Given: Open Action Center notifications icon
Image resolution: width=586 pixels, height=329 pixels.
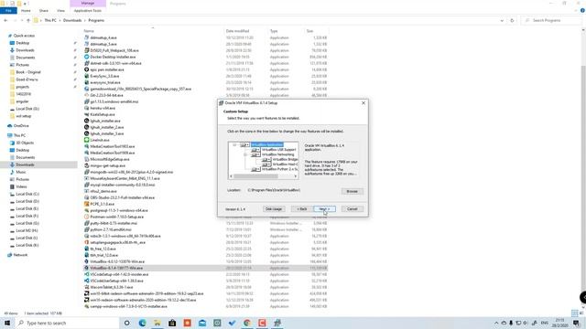Looking at the screenshot, I should (x=576, y=323).
